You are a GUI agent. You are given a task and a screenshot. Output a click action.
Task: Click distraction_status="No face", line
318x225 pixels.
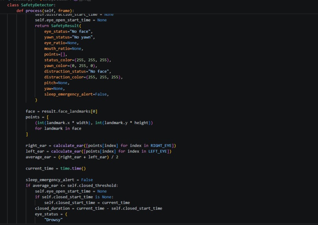78,71
